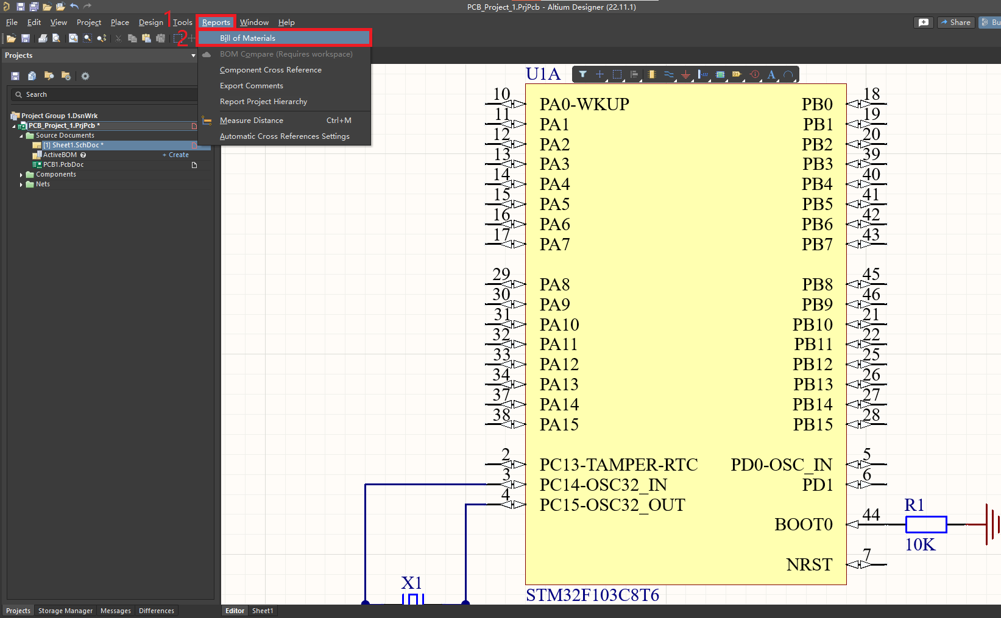Open the Tools menu
This screenshot has width=1001, height=618.
(182, 23)
